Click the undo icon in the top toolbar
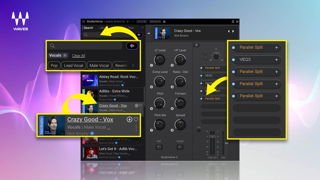Screen dimensions: 320x180 (x=128, y=21)
